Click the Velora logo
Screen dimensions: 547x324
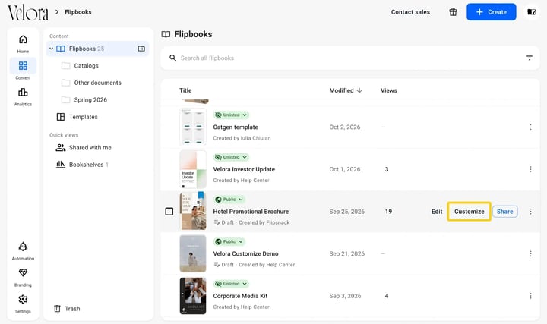(28, 13)
